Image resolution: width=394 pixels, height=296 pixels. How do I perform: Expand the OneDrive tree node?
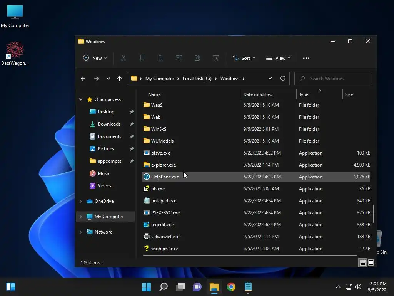(x=81, y=201)
